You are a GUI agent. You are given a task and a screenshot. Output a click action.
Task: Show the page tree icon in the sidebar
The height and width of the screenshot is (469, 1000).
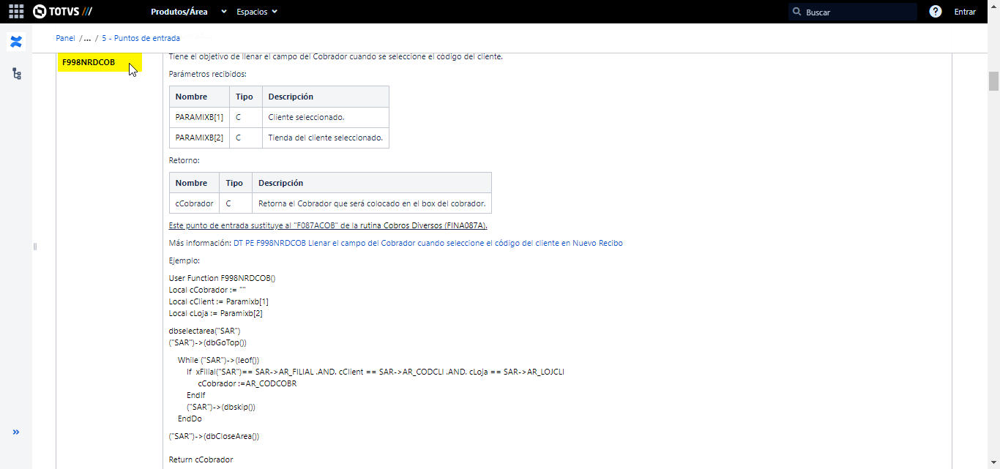point(16,74)
